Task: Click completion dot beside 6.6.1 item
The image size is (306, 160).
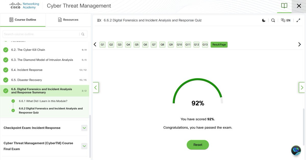Action: pos(13,101)
